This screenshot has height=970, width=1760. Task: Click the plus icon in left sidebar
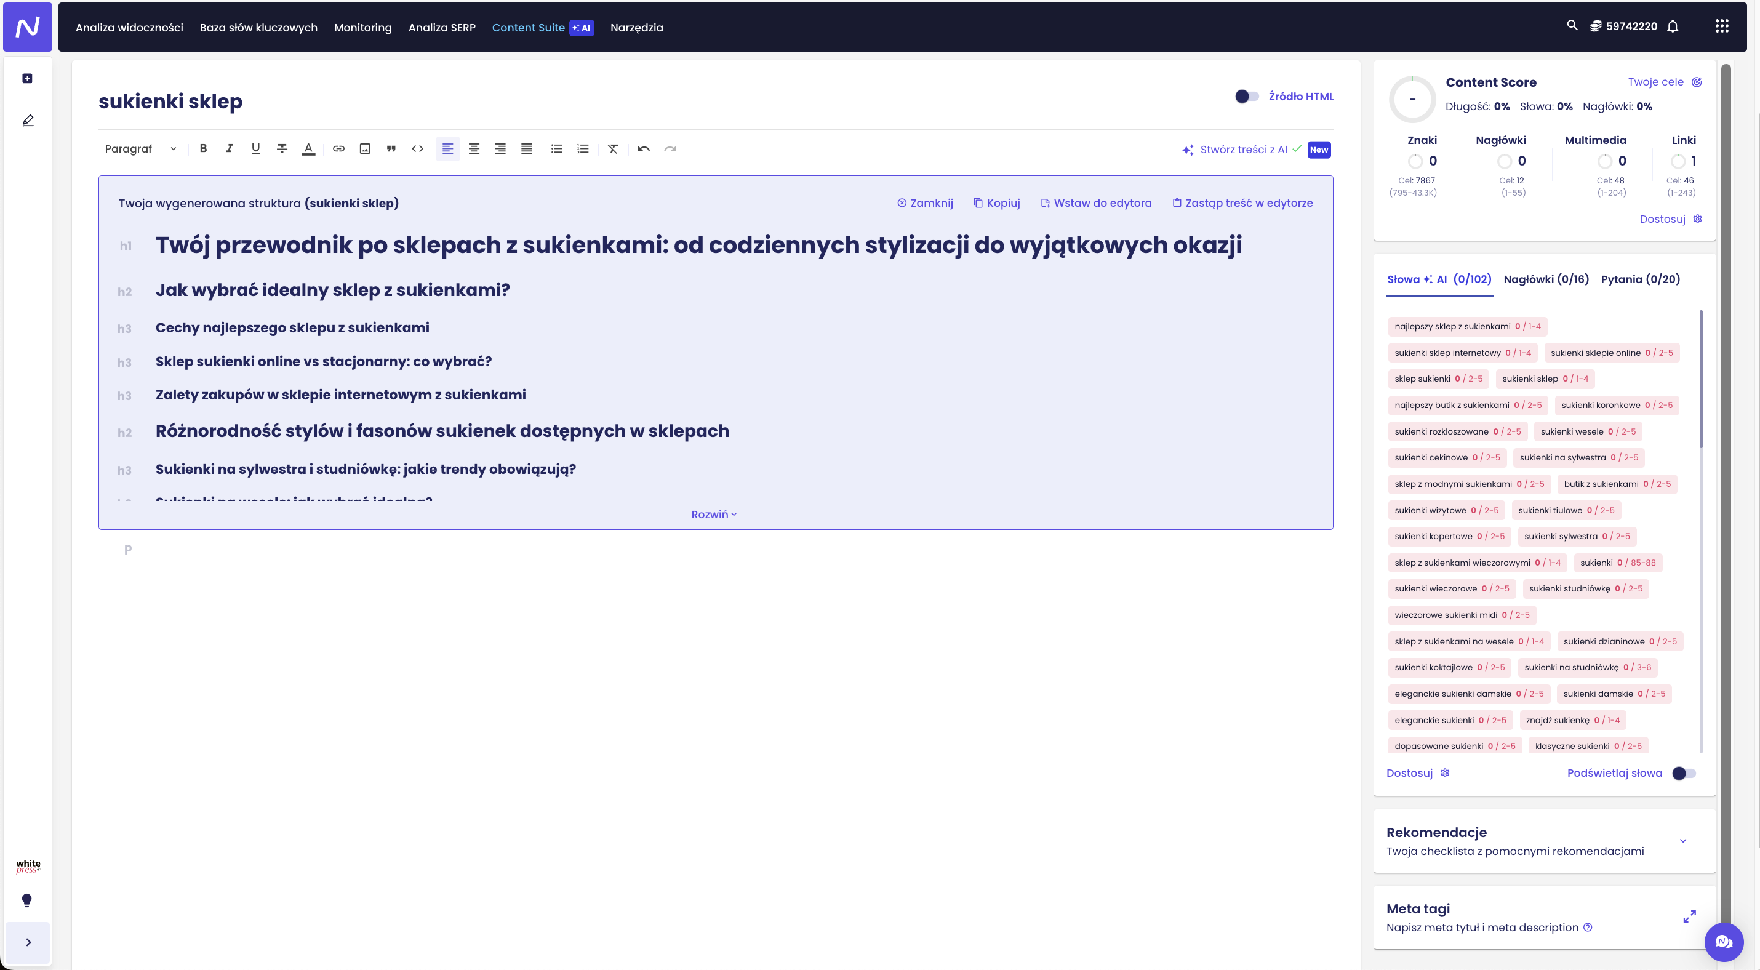tap(27, 79)
